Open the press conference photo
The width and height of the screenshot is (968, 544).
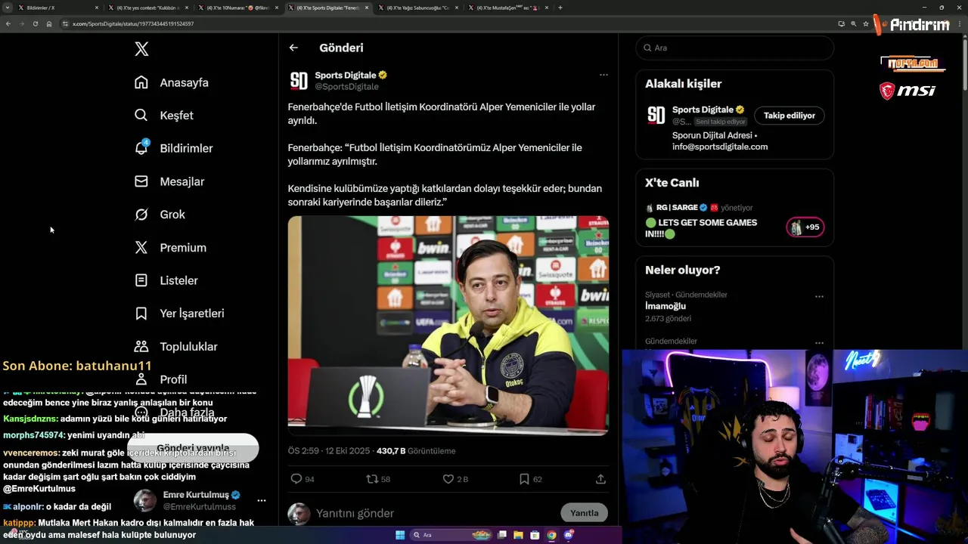[x=448, y=326]
